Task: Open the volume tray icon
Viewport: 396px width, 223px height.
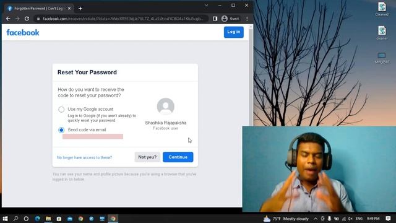Action: pos(350,219)
